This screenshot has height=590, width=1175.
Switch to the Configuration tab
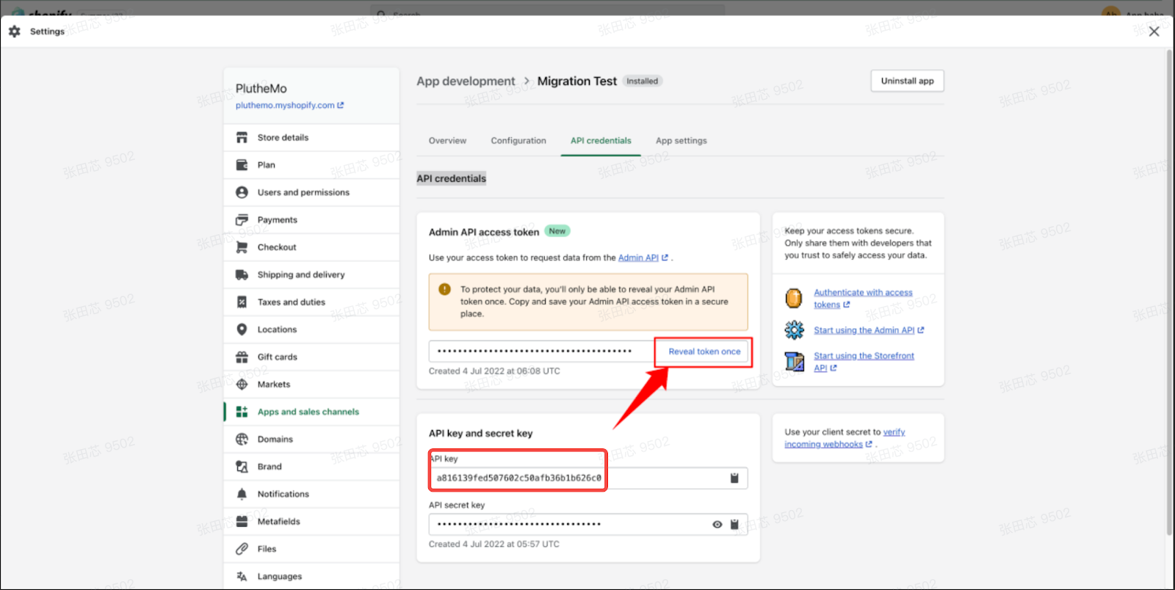point(518,141)
